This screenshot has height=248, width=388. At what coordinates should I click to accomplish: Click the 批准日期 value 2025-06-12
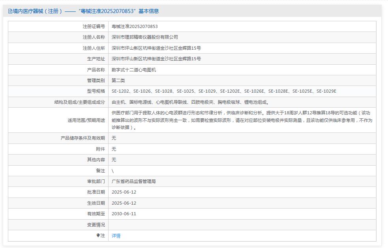124,192
